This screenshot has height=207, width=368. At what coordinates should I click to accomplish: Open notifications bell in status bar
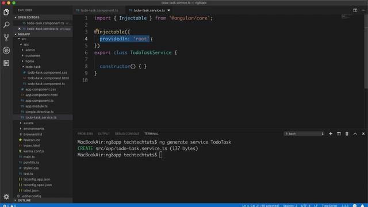coord(363,205)
